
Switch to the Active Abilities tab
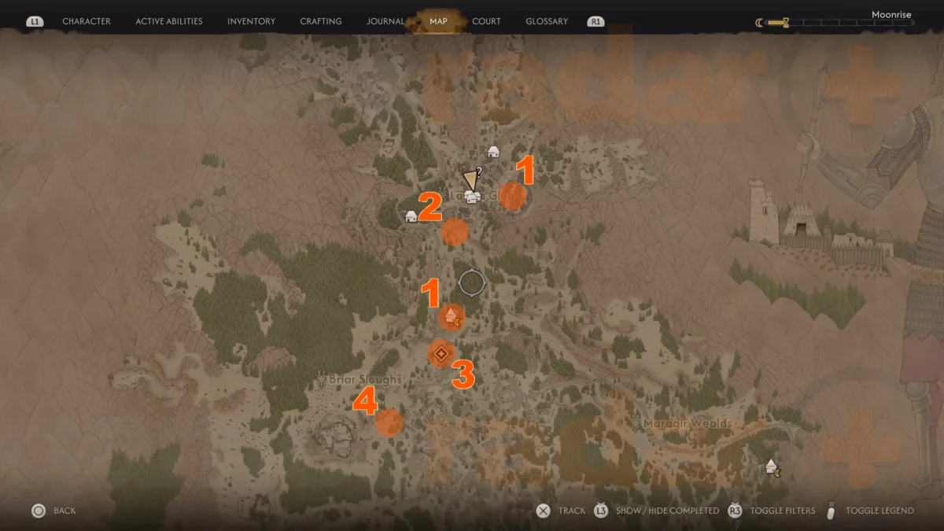169,21
